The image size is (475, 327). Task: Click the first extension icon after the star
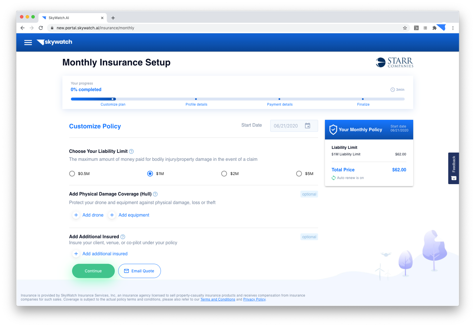[x=416, y=28]
